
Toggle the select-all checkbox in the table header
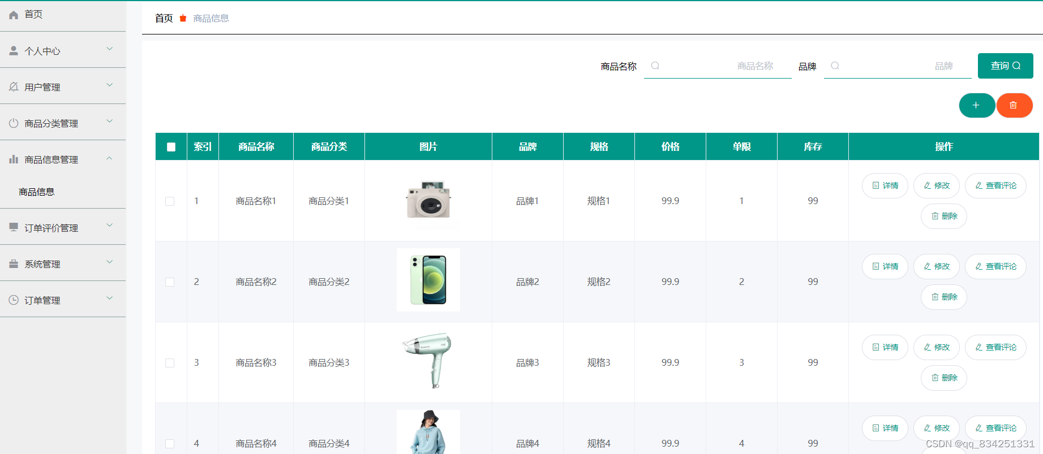point(171,147)
